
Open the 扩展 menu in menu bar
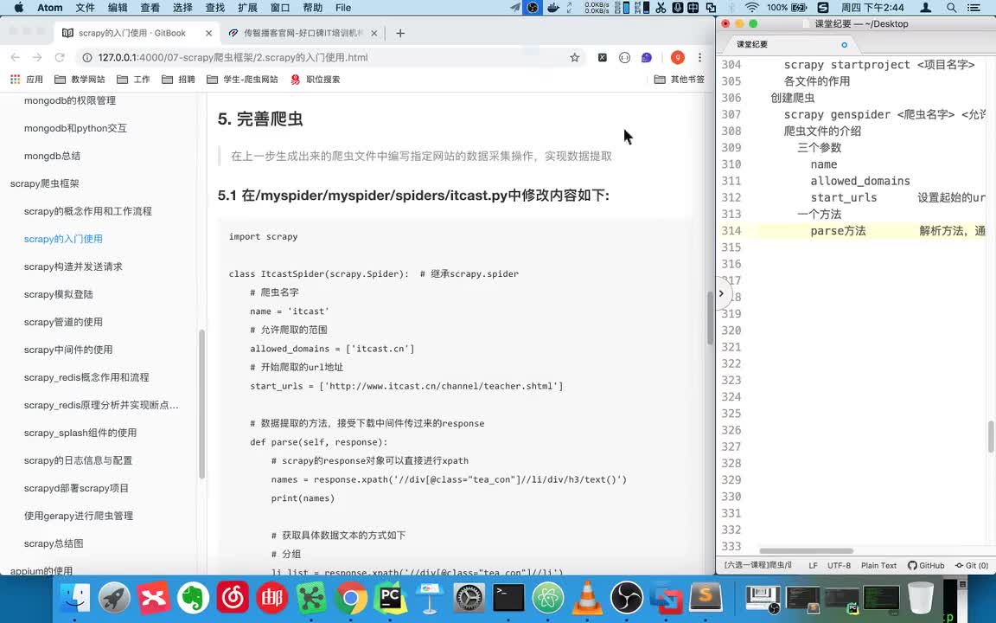tap(247, 8)
